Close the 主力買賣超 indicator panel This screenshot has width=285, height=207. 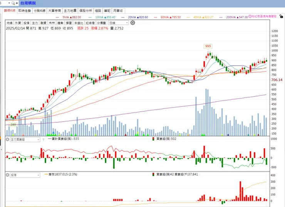(x=7, y=139)
